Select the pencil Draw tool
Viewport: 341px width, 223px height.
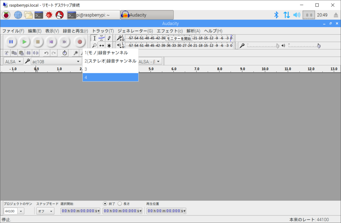click(109, 38)
